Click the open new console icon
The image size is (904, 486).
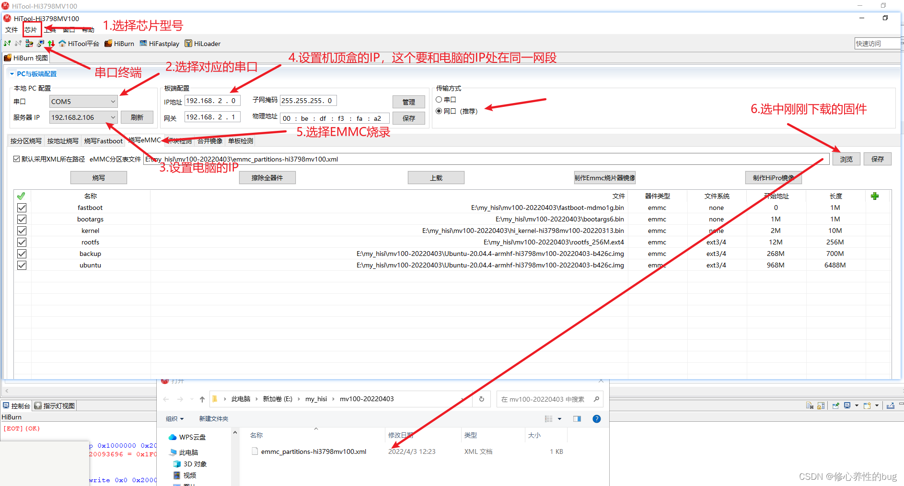867,405
